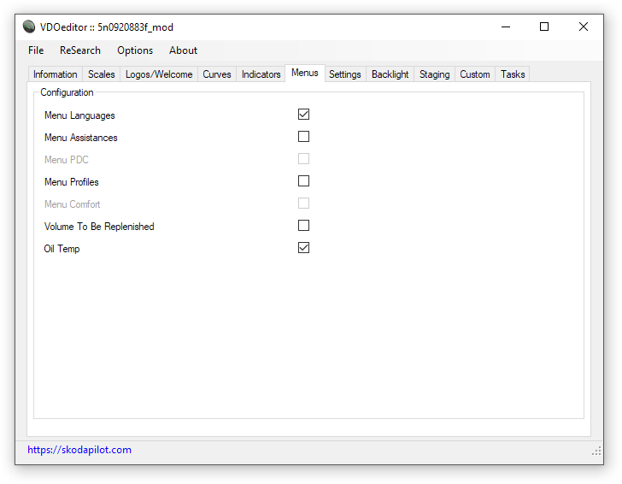622x484 pixels.
Task: Enable the Menu Assistances checkbox
Action: [x=303, y=137]
